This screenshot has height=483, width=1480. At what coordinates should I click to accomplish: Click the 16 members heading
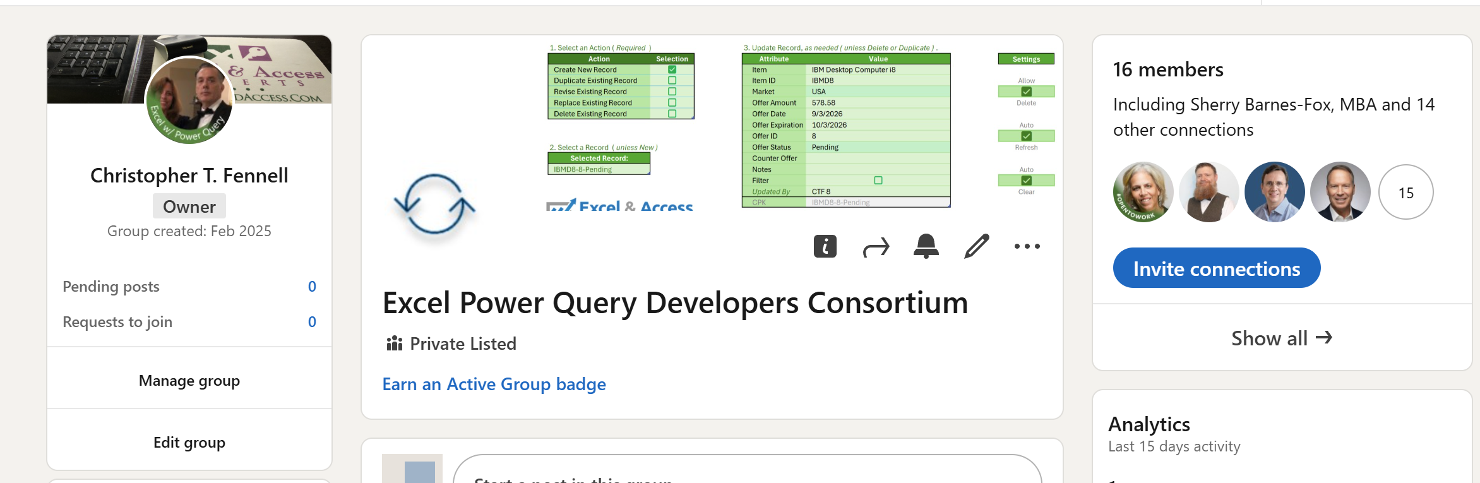(1168, 69)
